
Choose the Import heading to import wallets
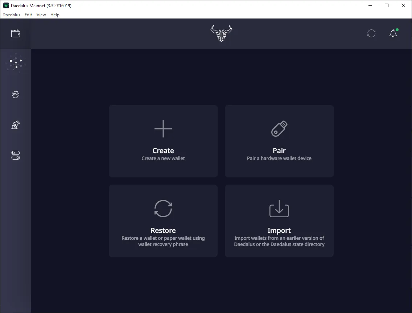tap(279, 230)
